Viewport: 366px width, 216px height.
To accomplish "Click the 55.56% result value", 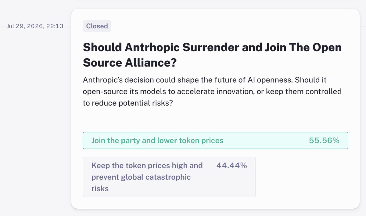I will 324,141.
